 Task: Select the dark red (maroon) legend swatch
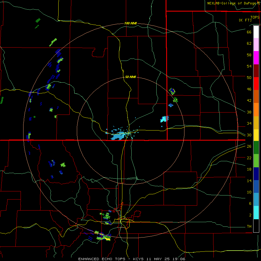(256, 70)
